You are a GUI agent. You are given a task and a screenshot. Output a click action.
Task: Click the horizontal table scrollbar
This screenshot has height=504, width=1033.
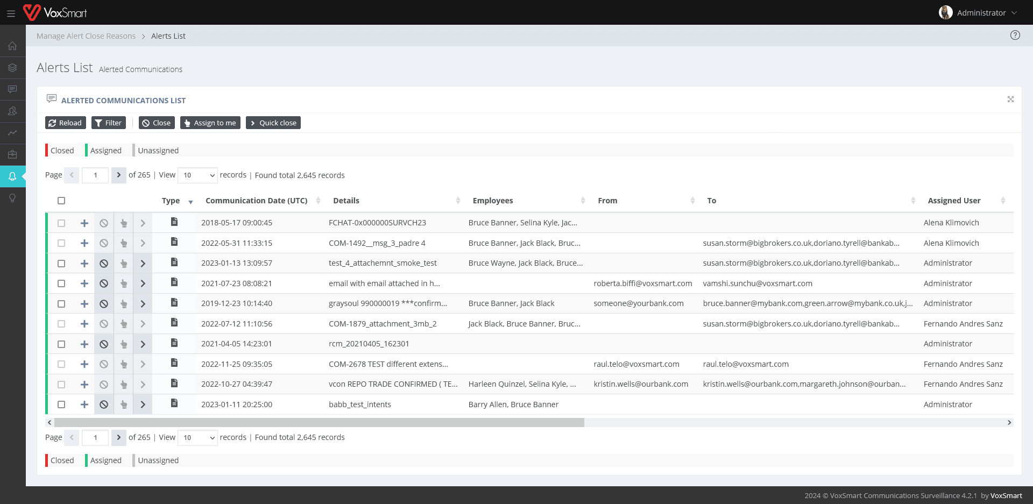click(319, 423)
